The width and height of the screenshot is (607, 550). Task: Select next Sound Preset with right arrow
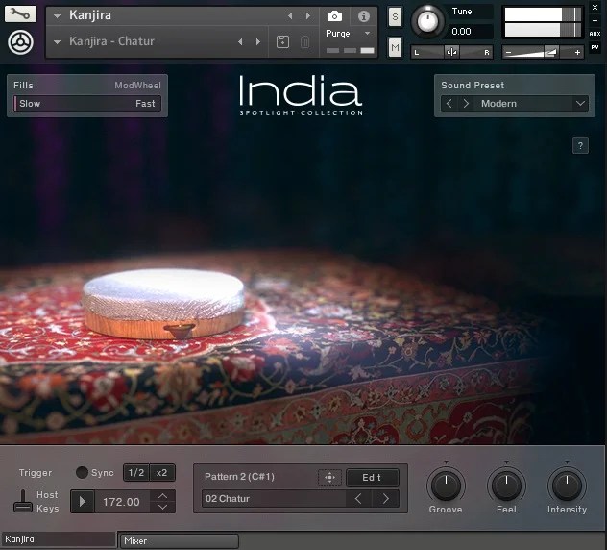coord(466,104)
